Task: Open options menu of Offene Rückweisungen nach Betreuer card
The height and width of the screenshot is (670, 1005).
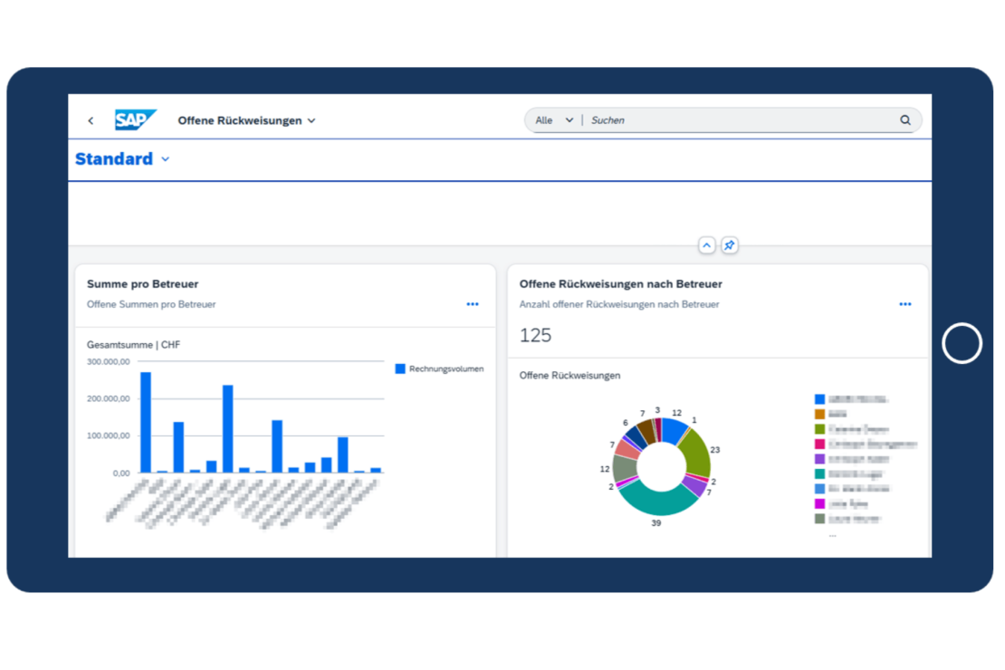Action: click(x=905, y=304)
